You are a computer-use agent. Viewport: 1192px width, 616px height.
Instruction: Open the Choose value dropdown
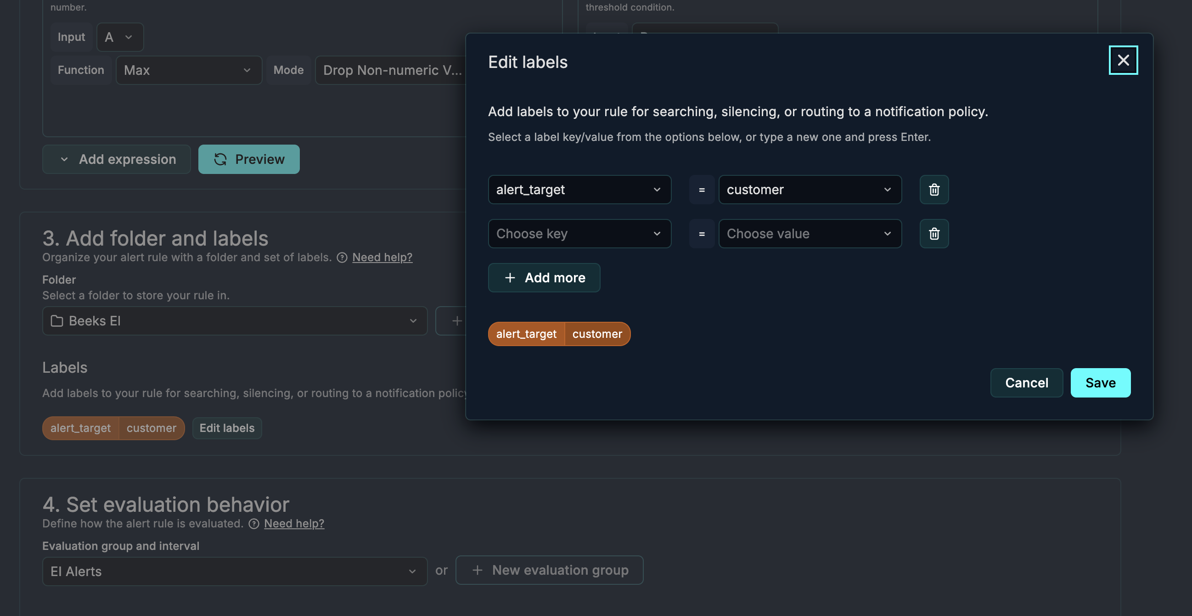pos(810,234)
